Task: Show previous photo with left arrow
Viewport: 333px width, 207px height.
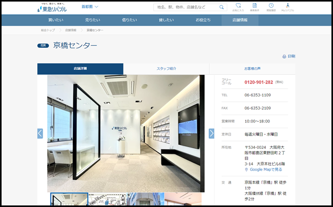Action: [40, 133]
